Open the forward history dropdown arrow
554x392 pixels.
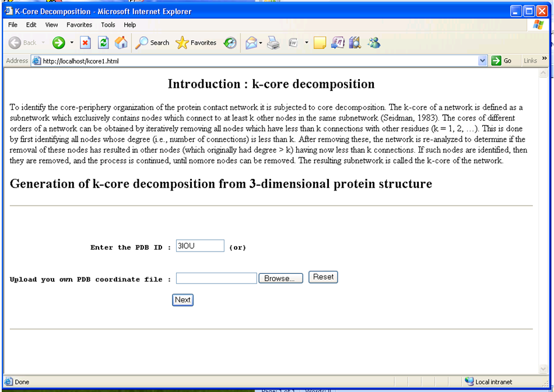tap(72, 43)
